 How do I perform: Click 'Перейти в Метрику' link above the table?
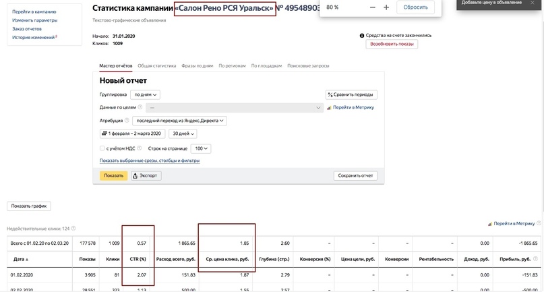(514, 224)
